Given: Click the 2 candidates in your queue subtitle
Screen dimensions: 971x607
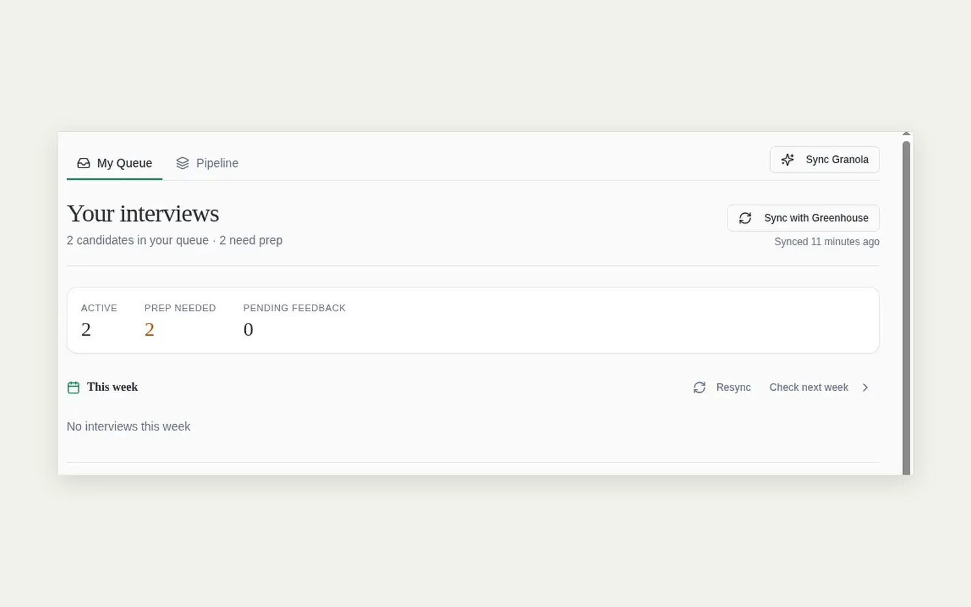Looking at the screenshot, I should [x=175, y=240].
